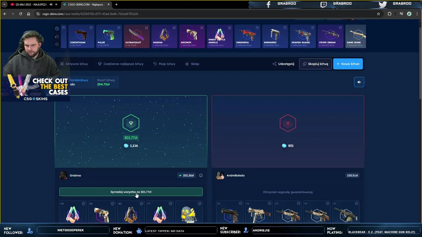Select the star favorites drops icon
The height and width of the screenshot is (237, 422).
(57, 44)
